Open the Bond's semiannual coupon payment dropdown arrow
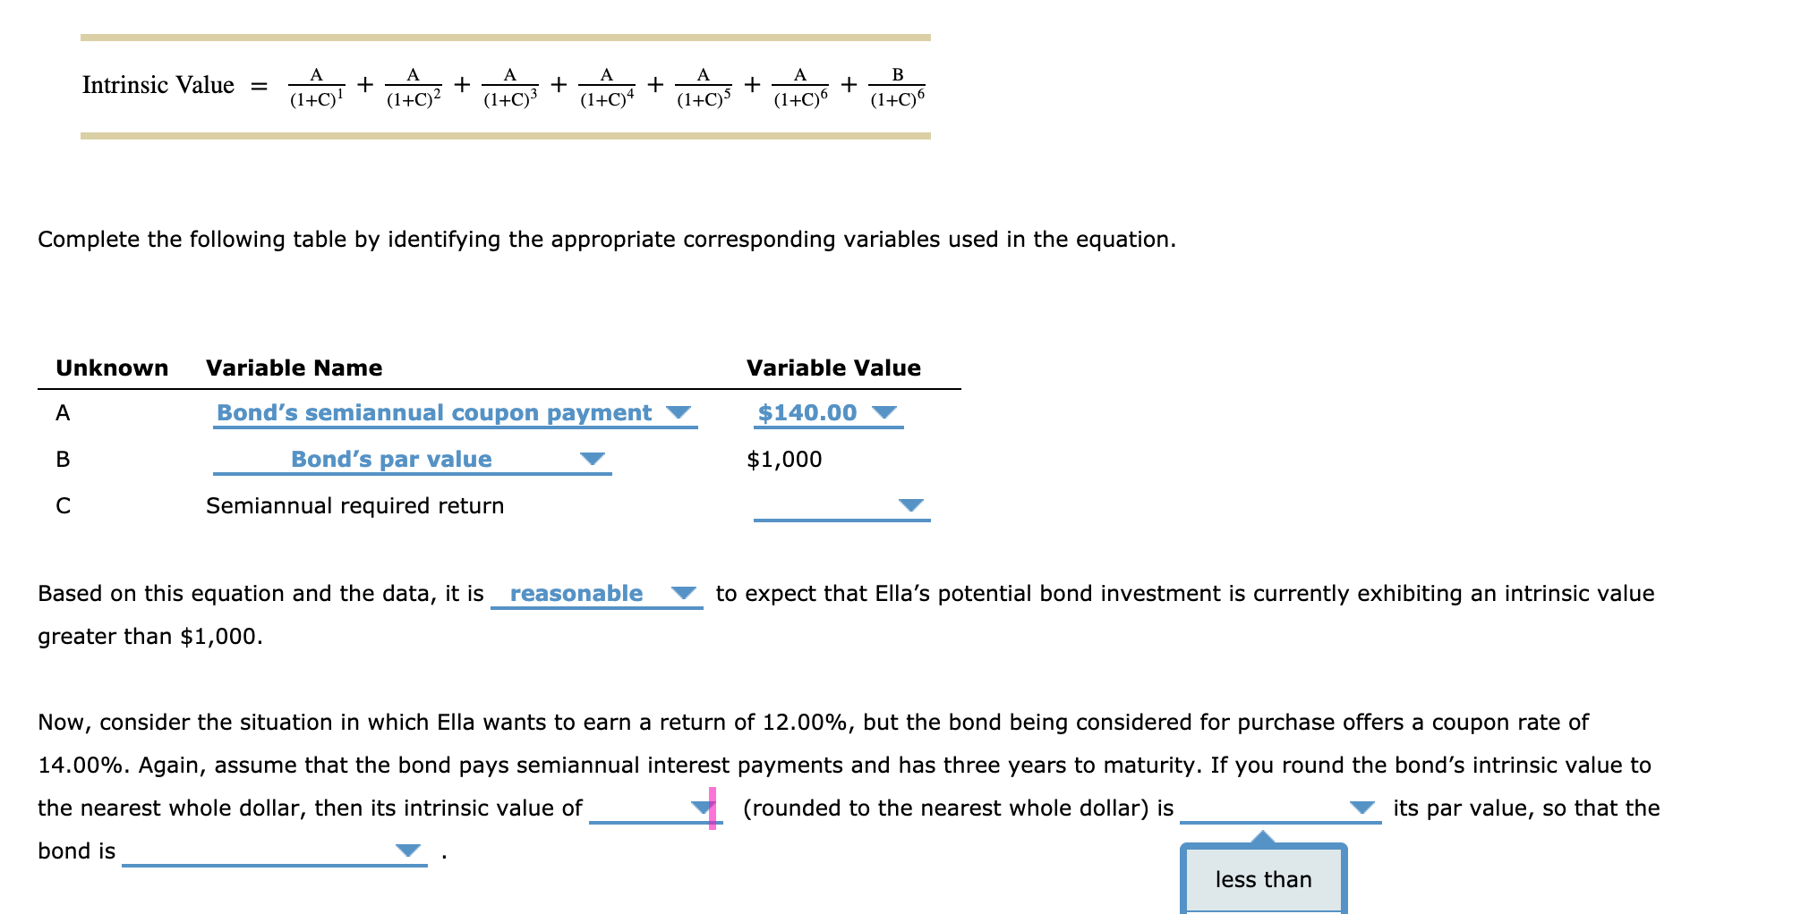The width and height of the screenshot is (1801, 914). click(679, 412)
